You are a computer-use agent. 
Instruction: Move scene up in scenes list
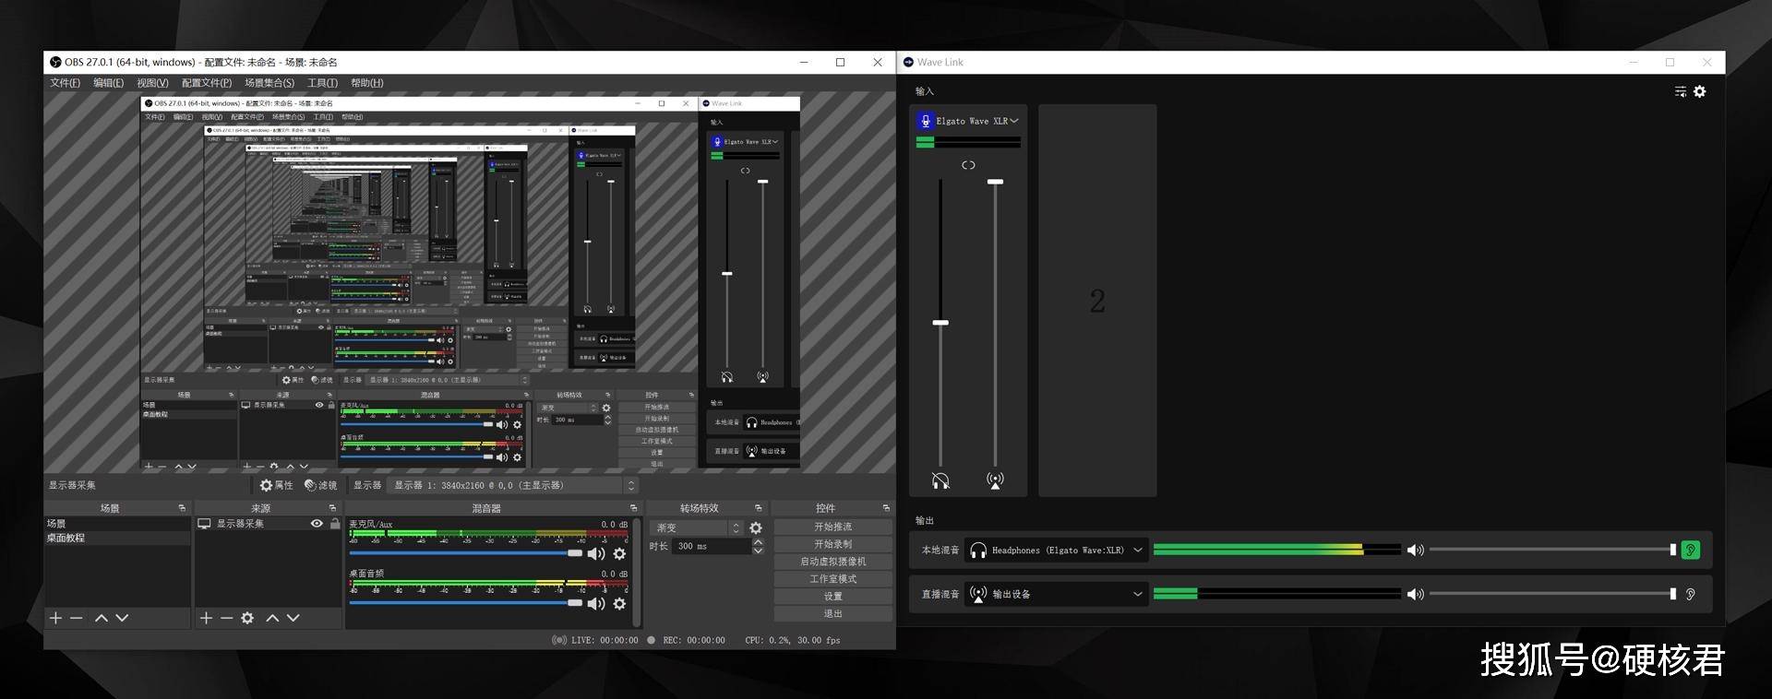pos(102,618)
